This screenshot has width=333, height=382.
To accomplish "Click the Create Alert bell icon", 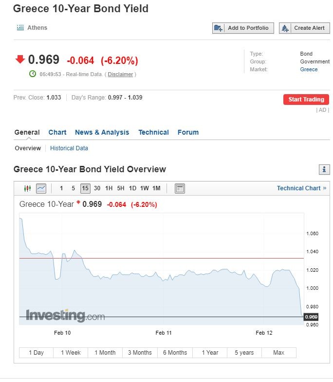I will tap(285, 28).
